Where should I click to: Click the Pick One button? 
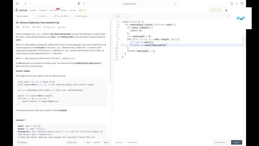click(x=72, y=142)
